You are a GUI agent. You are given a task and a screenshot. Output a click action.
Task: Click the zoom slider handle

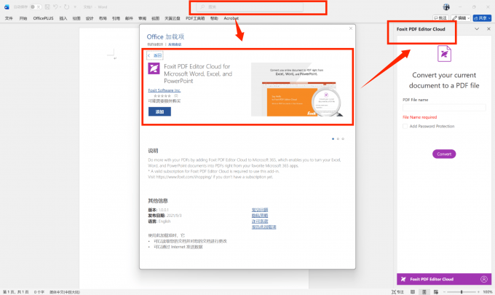(x=462, y=292)
